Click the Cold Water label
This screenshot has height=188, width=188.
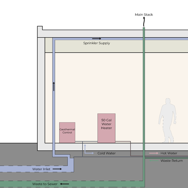pyautogui.click(x=107, y=153)
